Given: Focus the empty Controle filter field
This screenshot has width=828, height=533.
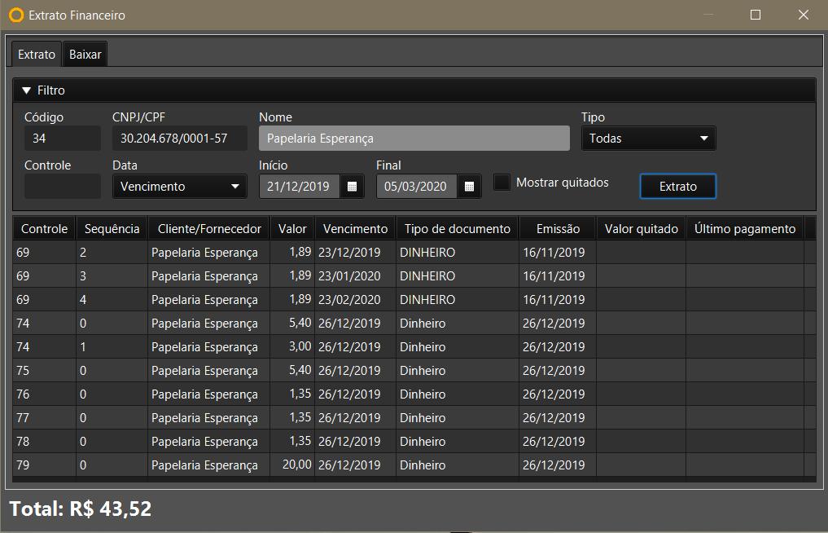Looking at the screenshot, I should tap(63, 187).
